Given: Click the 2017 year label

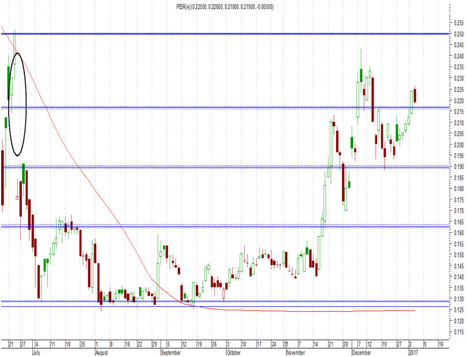Looking at the screenshot, I should [413, 353].
